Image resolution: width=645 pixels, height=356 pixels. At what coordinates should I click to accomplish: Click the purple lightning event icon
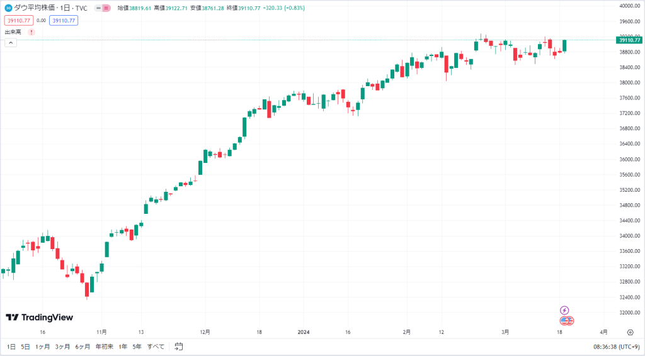click(x=564, y=310)
